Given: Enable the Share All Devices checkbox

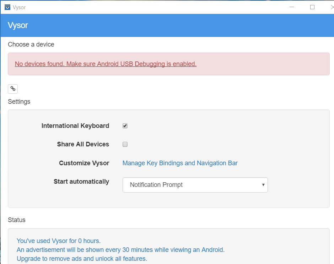Looking at the screenshot, I should click(125, 144).
